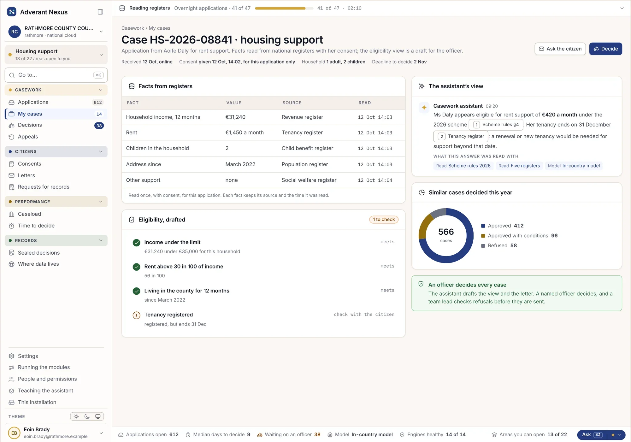This screenshot has height=442, width=631.
Task: Open Appeals via its undo-arrow icon
Action: point(12,137)
